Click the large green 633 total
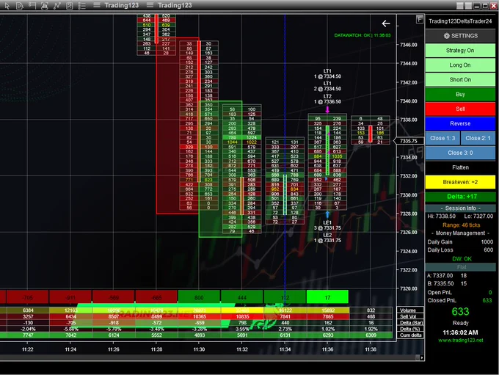The width and height of the screenshot is (499, 375). point(460,312)
